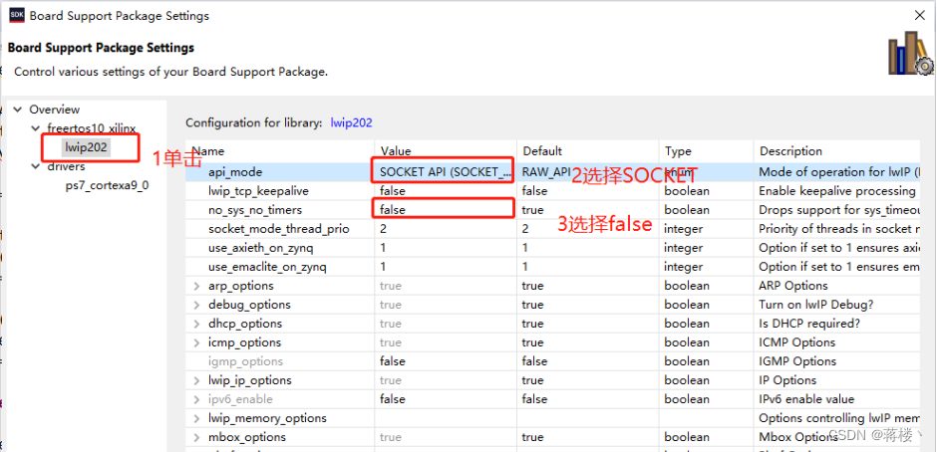Expand the icmp_options row
The width and height of the screenshot is (937, 452).
[x=196, y=342]
